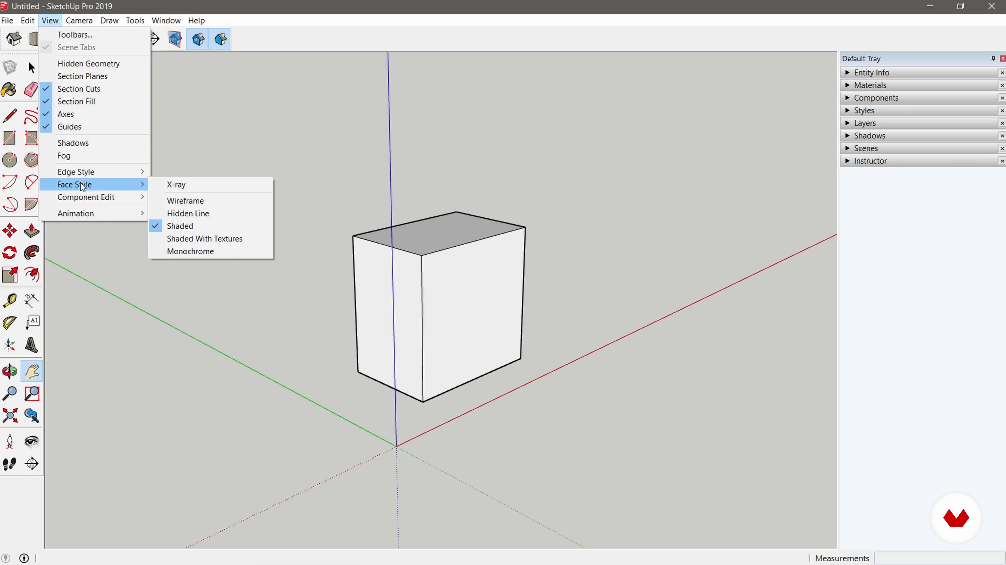Image resolution: width=1006 pixels, height=565 pixels.
Task: Open the Draw menu
Action: tap(109, 20)
